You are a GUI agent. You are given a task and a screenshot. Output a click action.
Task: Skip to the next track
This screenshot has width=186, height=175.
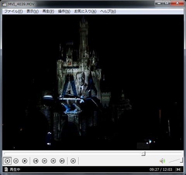62,161
